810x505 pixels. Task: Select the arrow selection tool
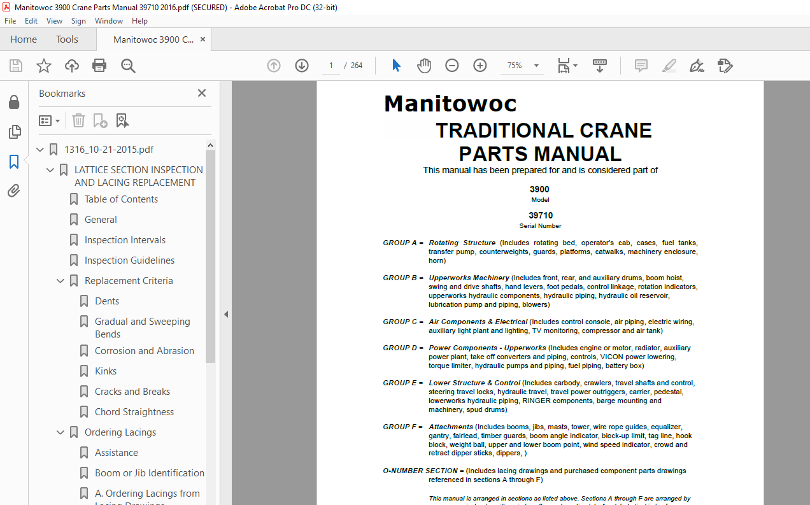tap(396, 66)
